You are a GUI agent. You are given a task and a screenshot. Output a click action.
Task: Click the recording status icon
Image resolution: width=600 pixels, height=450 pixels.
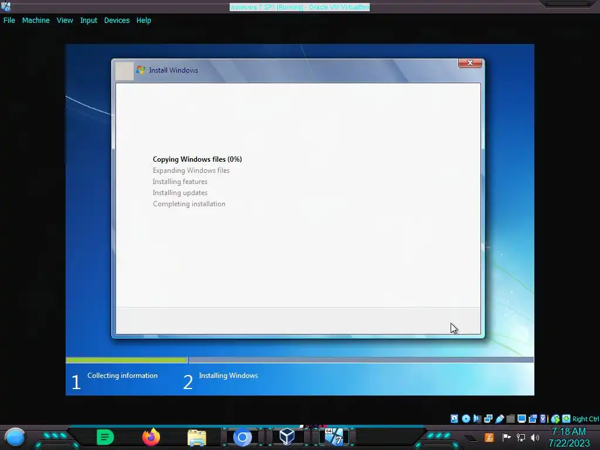(533, 418)
